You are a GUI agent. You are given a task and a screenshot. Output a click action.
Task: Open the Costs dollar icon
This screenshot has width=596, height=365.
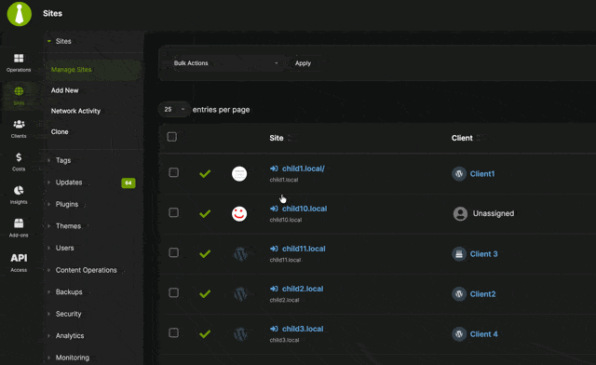19,157
